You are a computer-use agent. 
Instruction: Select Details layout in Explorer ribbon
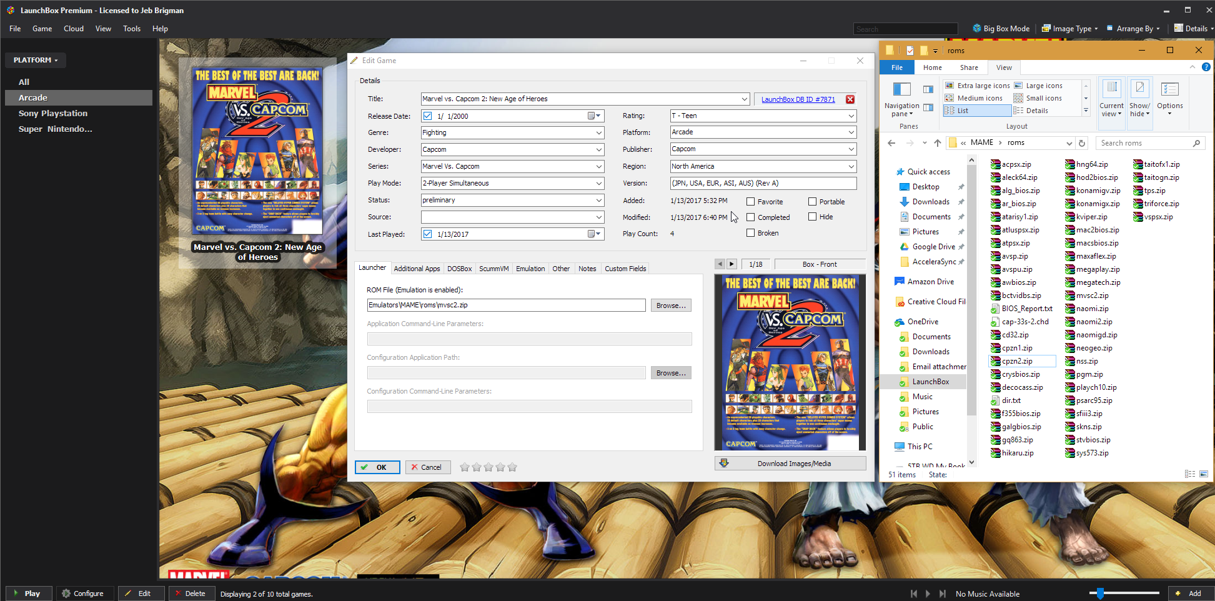coord(1031,111)
